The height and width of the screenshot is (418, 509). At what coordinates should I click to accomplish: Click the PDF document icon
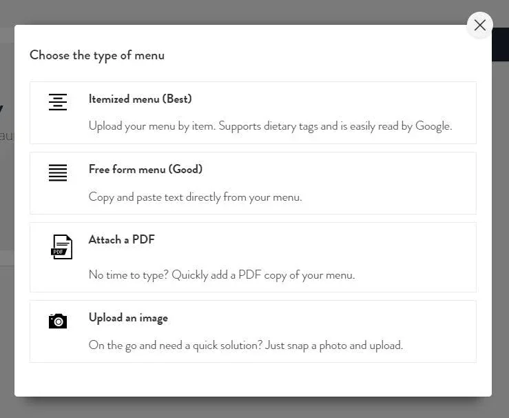tap(62, 247)
